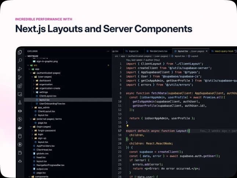Open the robot icon in activity bar
The height and width of the screenshot is (178, 237).
coord(20,161)
